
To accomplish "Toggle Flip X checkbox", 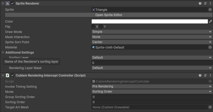I will click(93, 27).
